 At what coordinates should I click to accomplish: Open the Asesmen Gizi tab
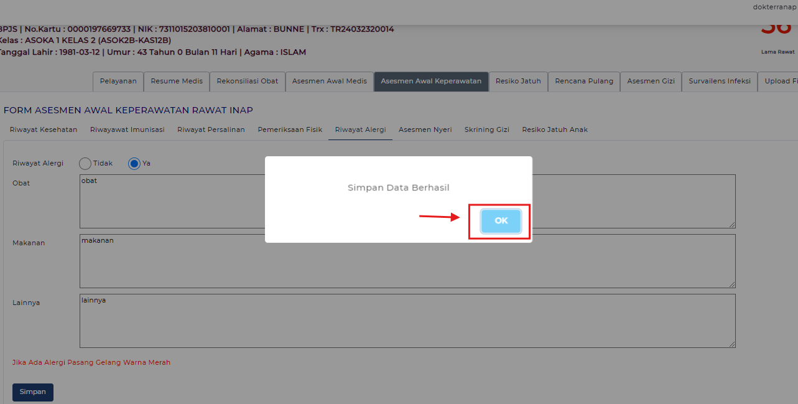pyautogui.click(x=651, y=82)
